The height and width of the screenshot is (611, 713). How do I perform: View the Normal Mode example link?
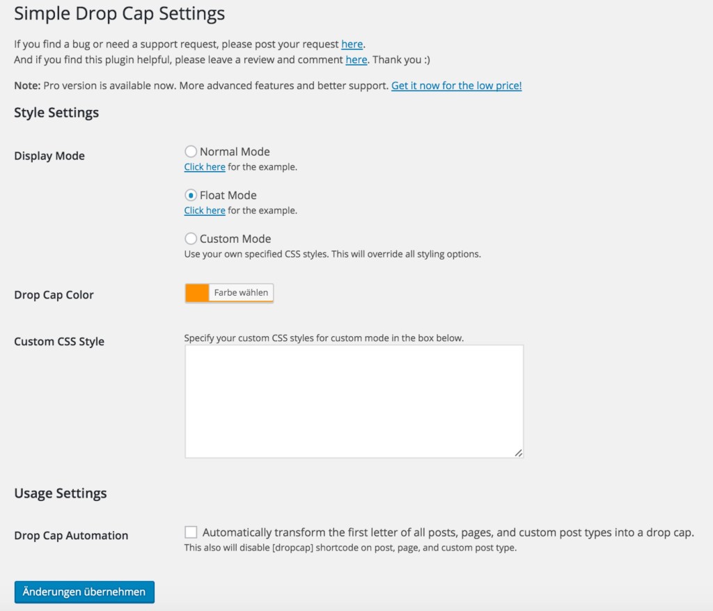tap(204, 167)
